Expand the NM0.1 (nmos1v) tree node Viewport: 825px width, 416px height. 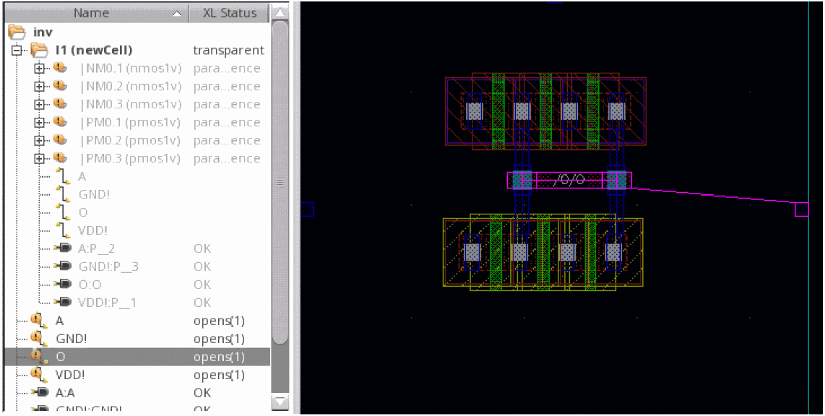(40, 69)
